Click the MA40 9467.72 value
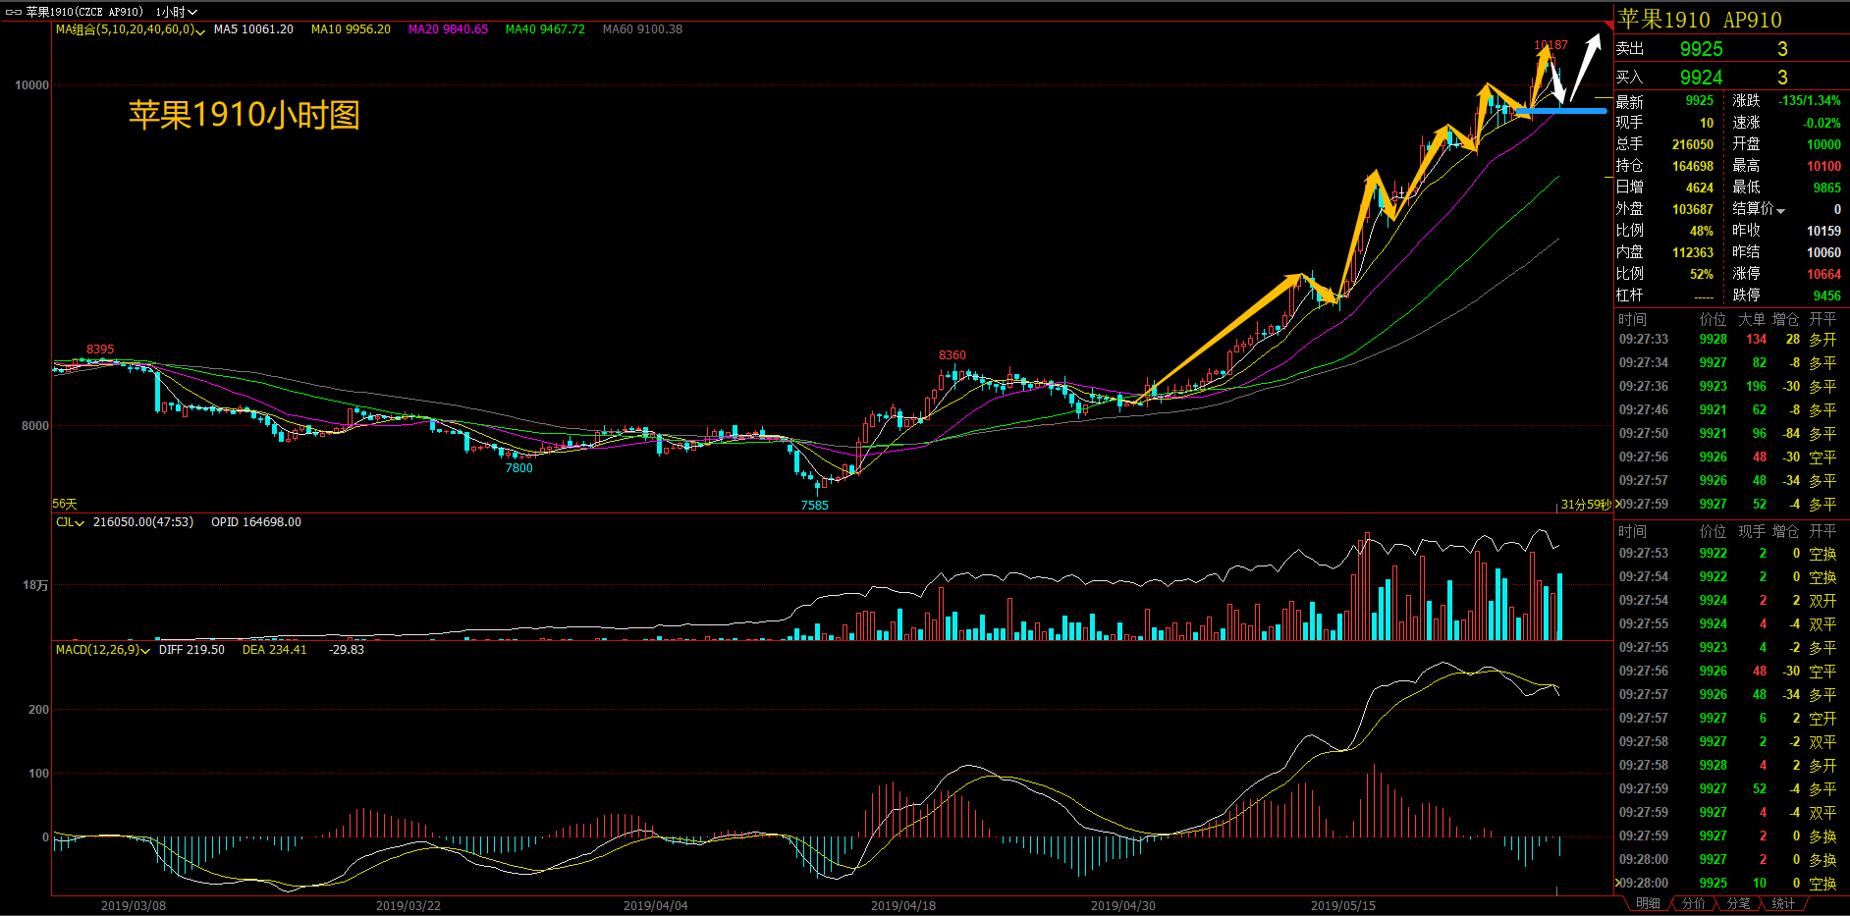1850x916 pixels. point(545,29)
